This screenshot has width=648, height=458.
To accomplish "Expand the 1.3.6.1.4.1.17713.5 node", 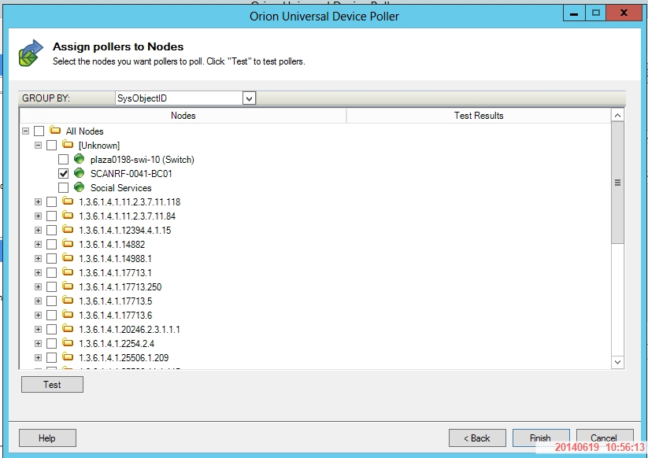I will pyautogui.click(x=38, y=301).
